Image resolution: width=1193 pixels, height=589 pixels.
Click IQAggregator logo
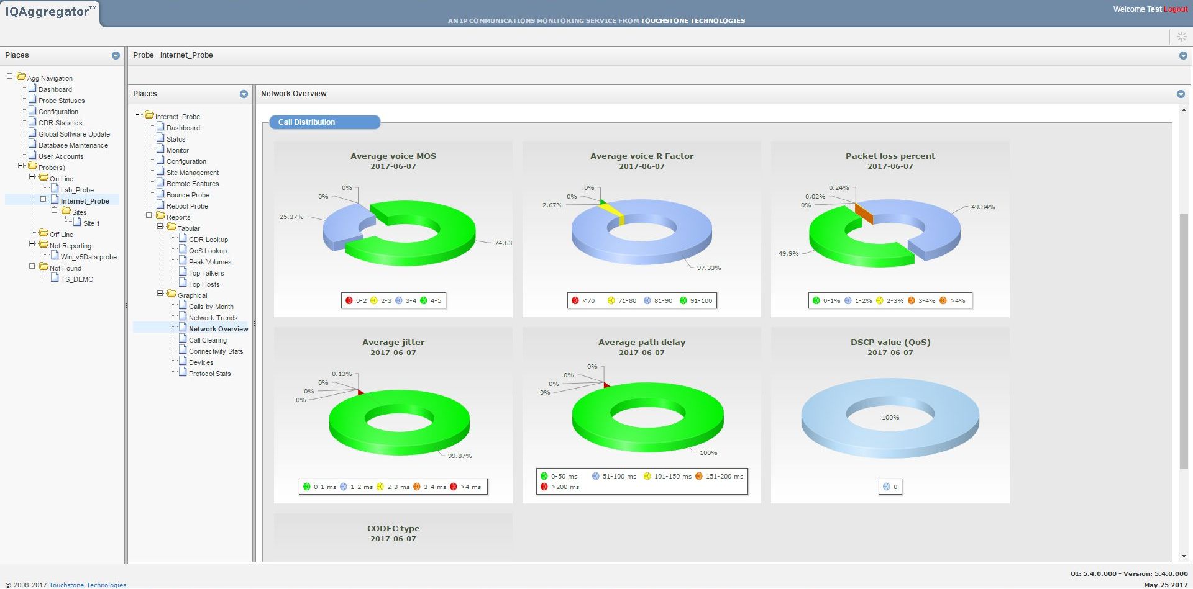tap(51, 11)
